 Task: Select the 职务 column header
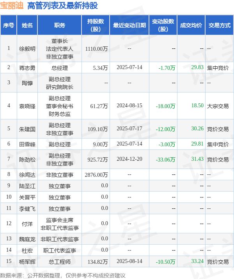[x=60, y=25]
